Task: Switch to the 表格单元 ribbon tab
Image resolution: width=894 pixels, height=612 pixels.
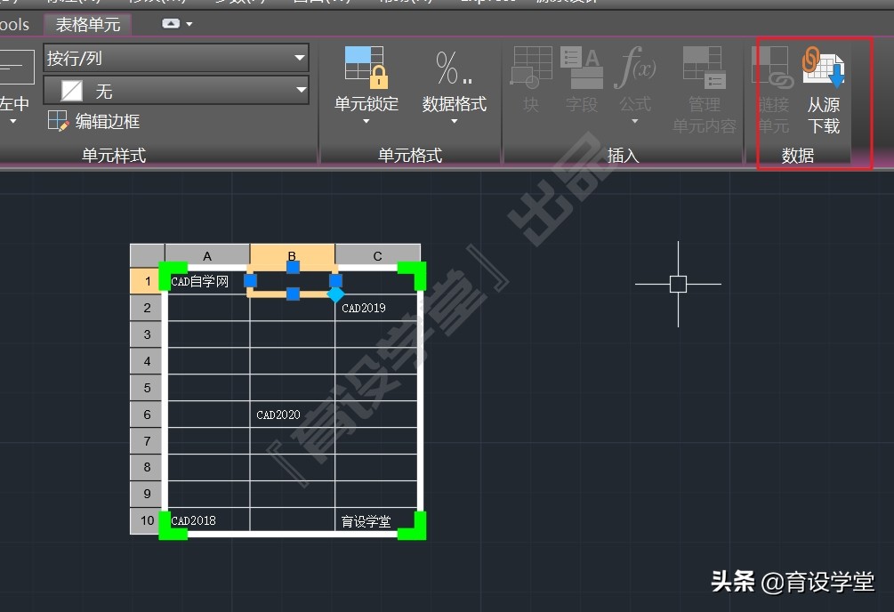Action: pyautogui.click(x=88, y=24)
